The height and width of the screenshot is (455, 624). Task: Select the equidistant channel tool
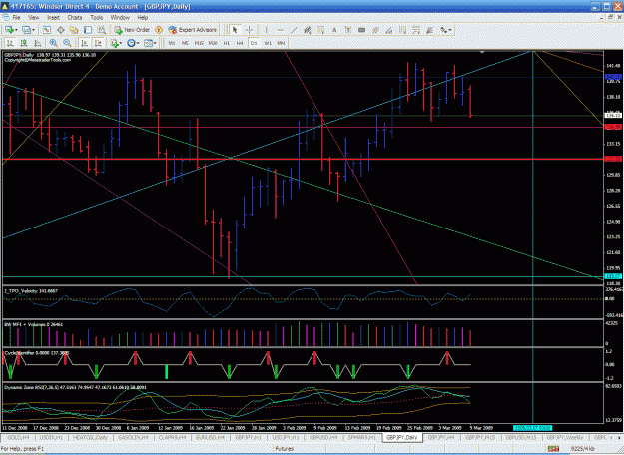coord(307,30)
